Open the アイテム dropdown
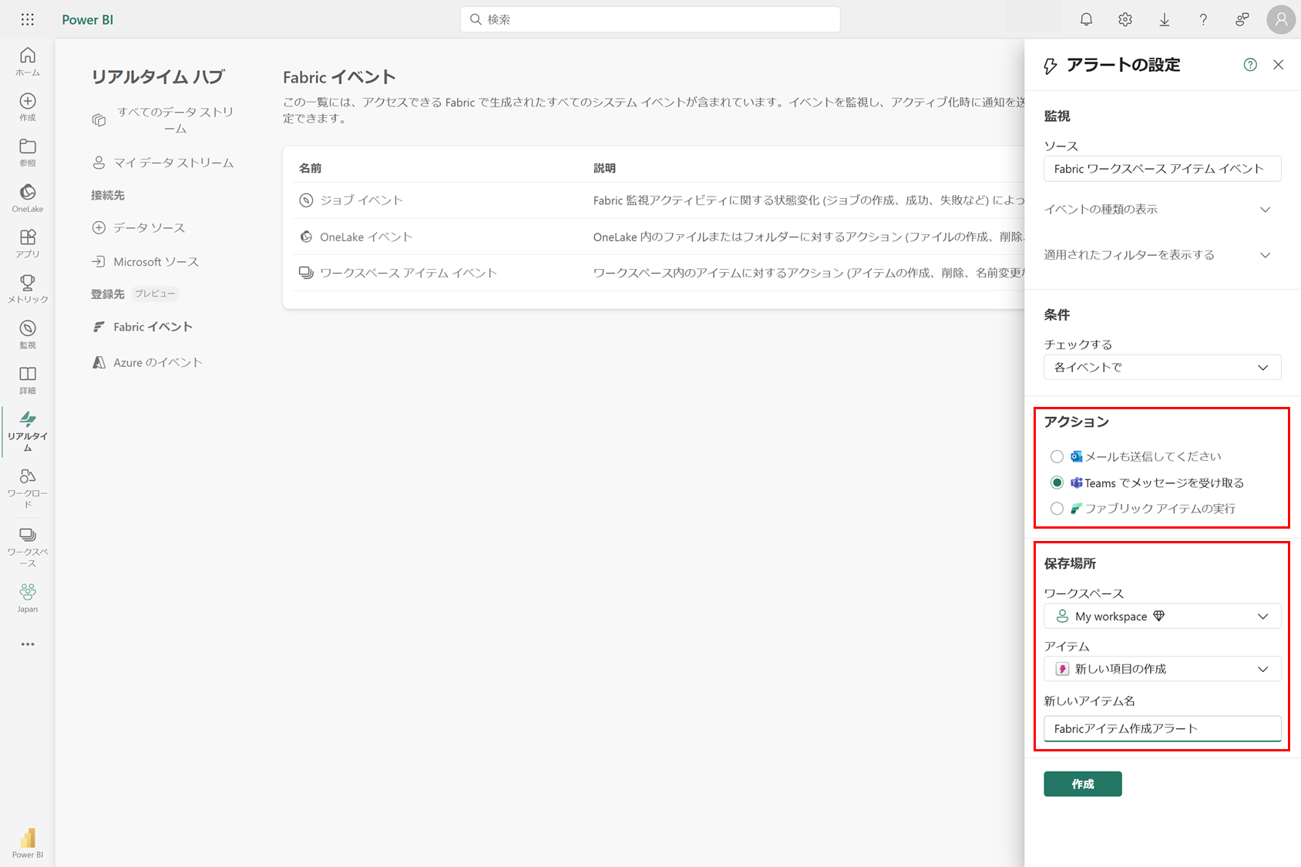The width and height of the screenshot is (1301, 867). 1162,669
